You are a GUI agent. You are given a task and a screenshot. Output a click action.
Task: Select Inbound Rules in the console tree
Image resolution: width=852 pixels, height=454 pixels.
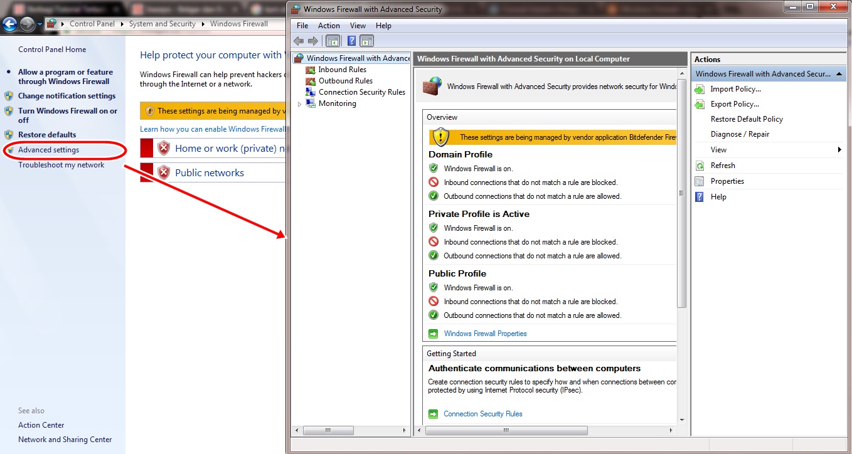pos(342,70)
